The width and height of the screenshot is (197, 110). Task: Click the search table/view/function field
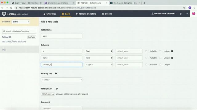pos(19,31)
